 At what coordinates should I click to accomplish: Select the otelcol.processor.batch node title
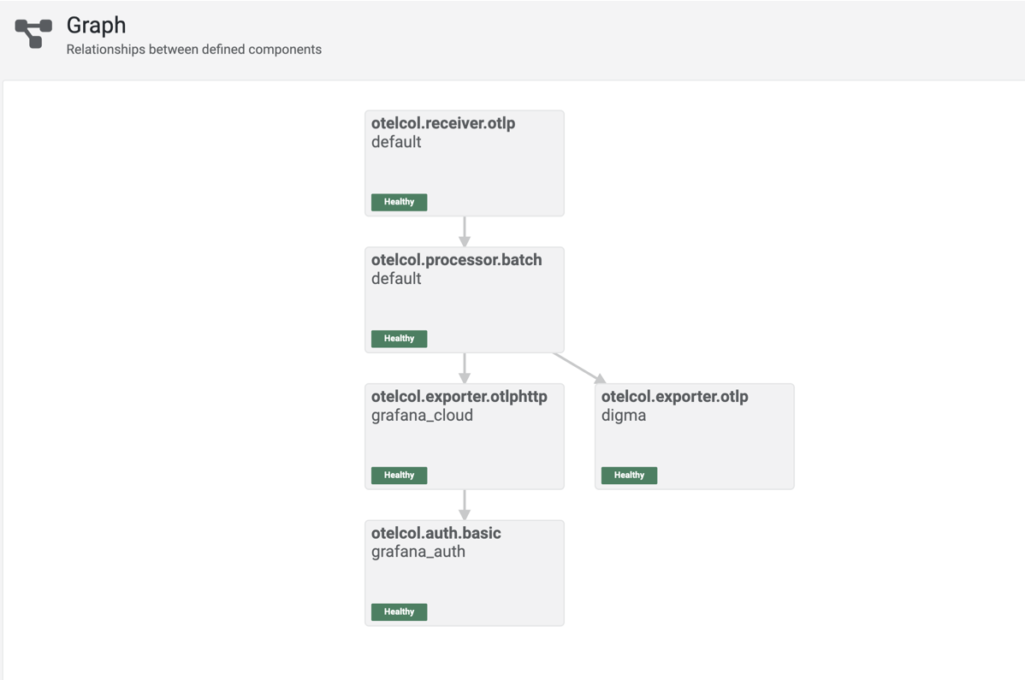(456, 260)
